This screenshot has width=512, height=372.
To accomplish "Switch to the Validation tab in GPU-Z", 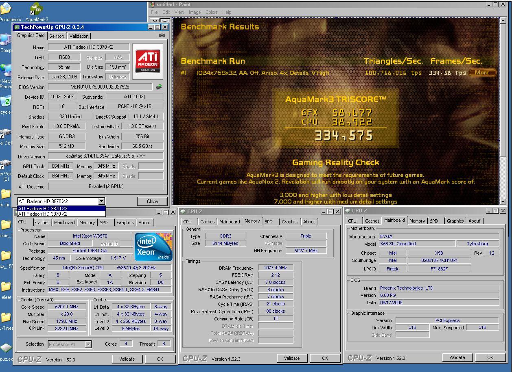I will click(x=79, y=36).
